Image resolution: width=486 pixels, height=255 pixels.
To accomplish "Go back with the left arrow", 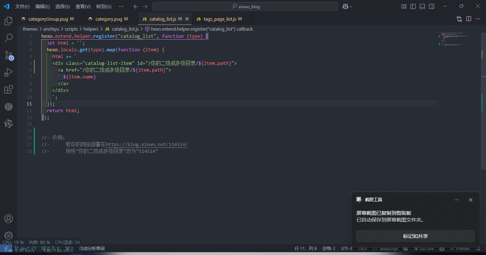I will [x=136, y=6].
